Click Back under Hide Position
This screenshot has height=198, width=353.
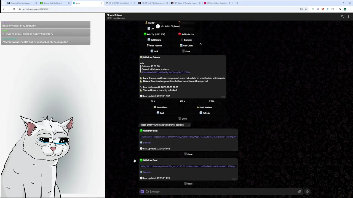(154, 51)
